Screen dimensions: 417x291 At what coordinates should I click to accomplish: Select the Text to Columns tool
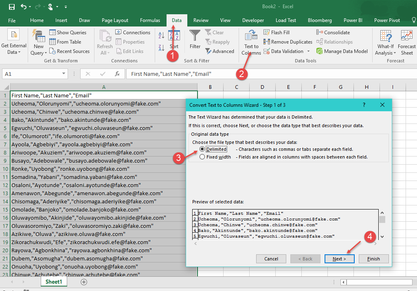251,41
